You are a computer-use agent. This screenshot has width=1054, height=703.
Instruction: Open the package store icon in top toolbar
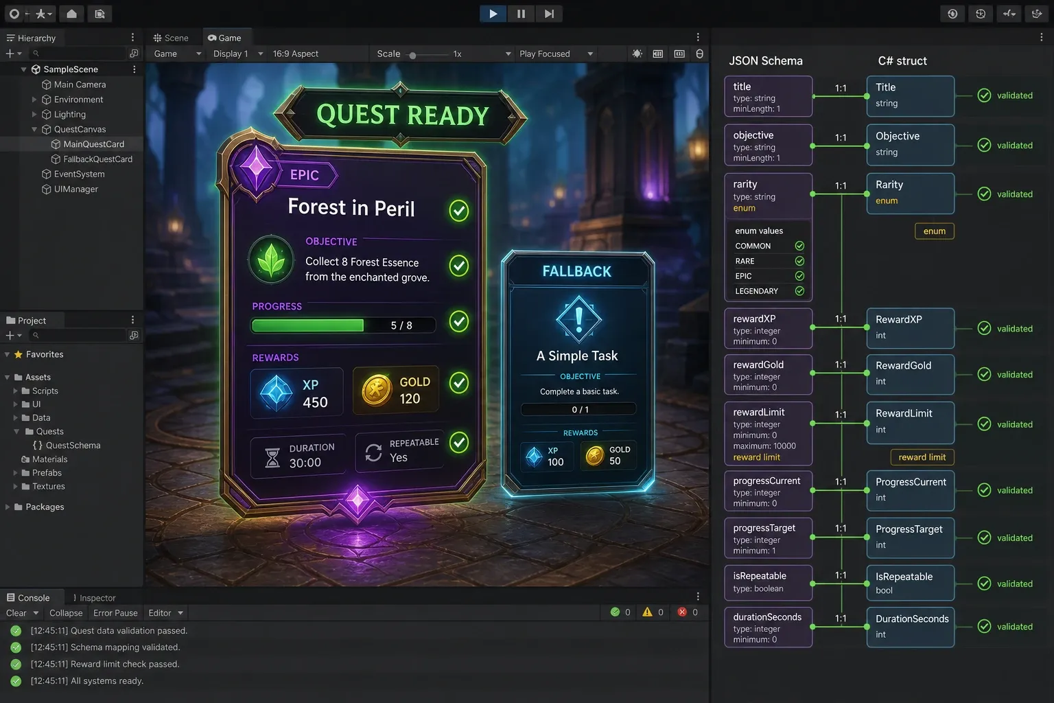tap(99, 14)
